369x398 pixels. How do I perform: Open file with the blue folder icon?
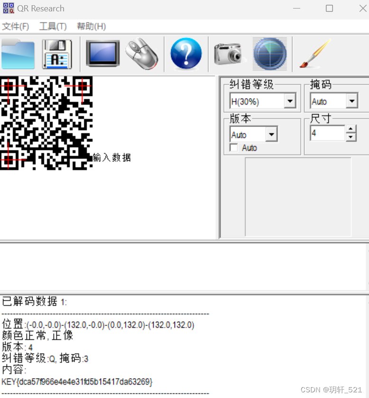click(x=18, y=54)
